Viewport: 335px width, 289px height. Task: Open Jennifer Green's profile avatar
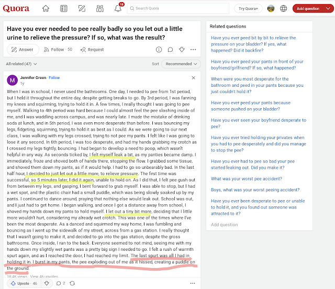13,80
